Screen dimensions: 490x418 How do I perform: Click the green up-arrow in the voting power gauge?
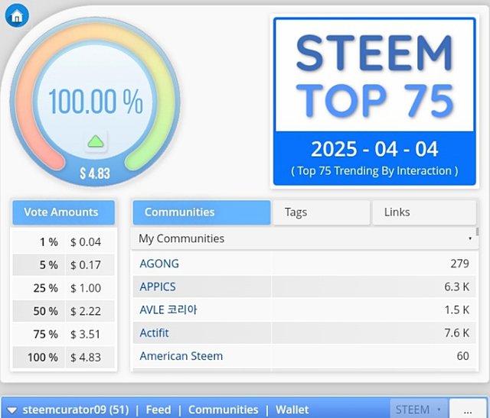click(96, 141)
